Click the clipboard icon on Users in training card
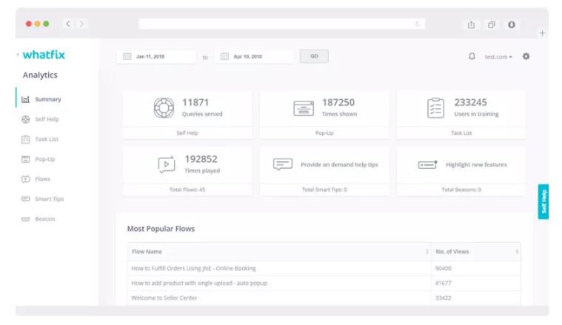The width and height of the screenshot is (562, 325). point(435,108)
